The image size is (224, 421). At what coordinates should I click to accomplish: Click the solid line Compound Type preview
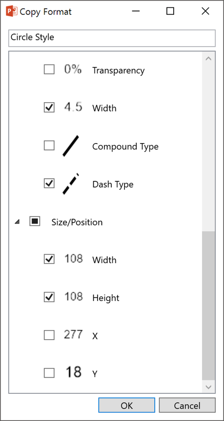pos(71,146)
